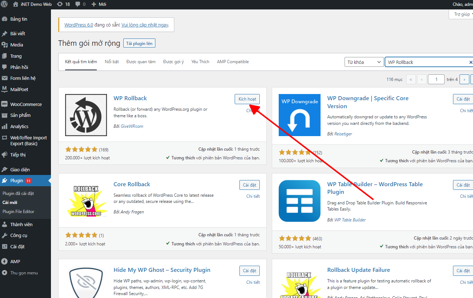View Chi tiết for Core Rollback
Image resolution: width=473 pixels, height=298 pixels.
click(253, 196)
